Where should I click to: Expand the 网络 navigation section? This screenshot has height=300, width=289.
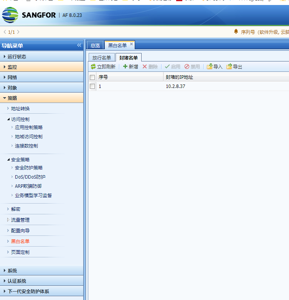tap(12, 77)
